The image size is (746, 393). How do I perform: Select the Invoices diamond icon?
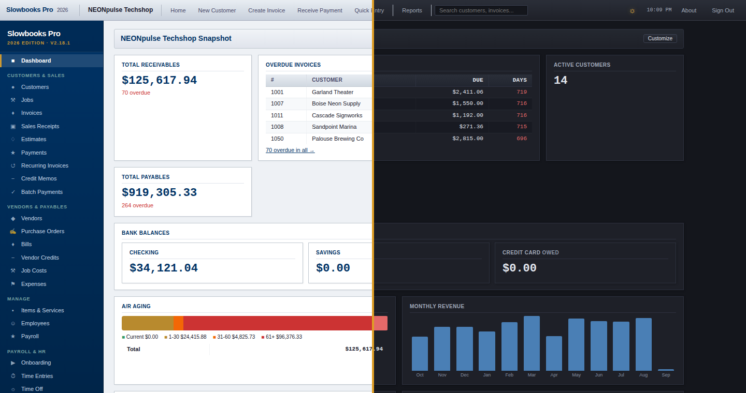click(13, 113)
